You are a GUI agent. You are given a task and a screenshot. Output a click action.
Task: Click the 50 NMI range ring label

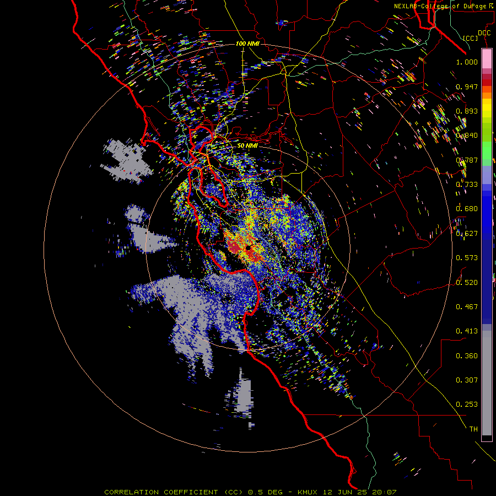(x=247, y=145)
